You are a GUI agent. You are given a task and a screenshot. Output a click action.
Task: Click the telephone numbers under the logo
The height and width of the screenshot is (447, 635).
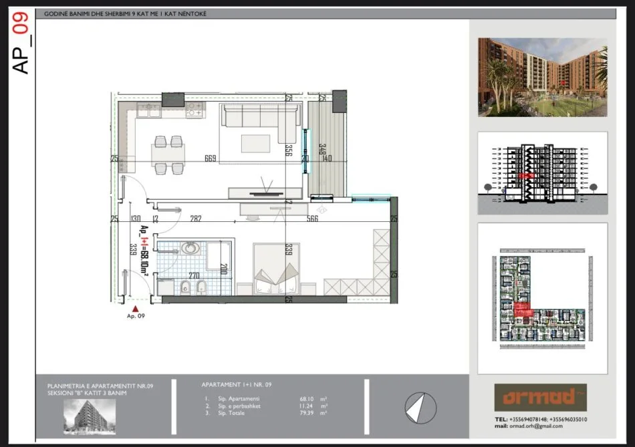(x=541, y=419)
